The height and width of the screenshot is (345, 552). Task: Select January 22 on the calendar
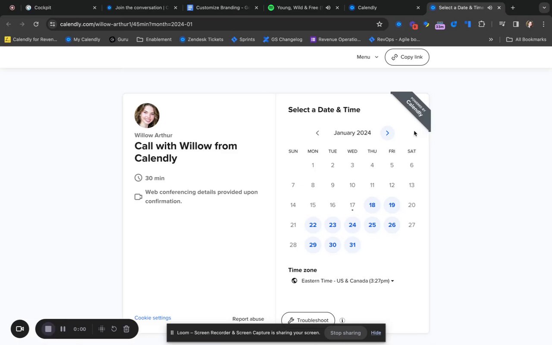(313, 225)
